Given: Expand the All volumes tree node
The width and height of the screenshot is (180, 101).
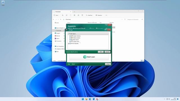Looking at the screenshot, I should 69,43.
